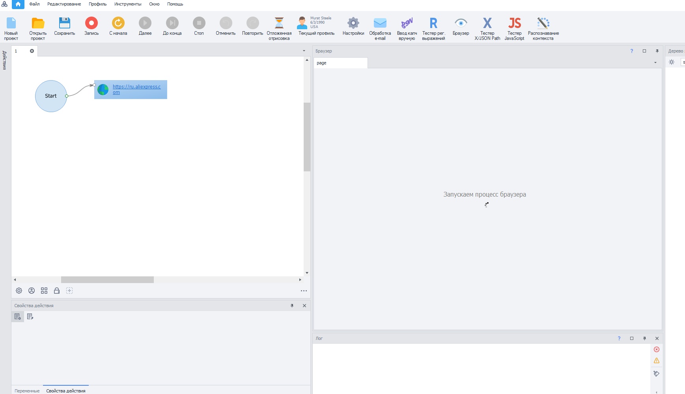Open the Инструменты menu
This screenshot has height=394, width=685.
coord(127,4)
